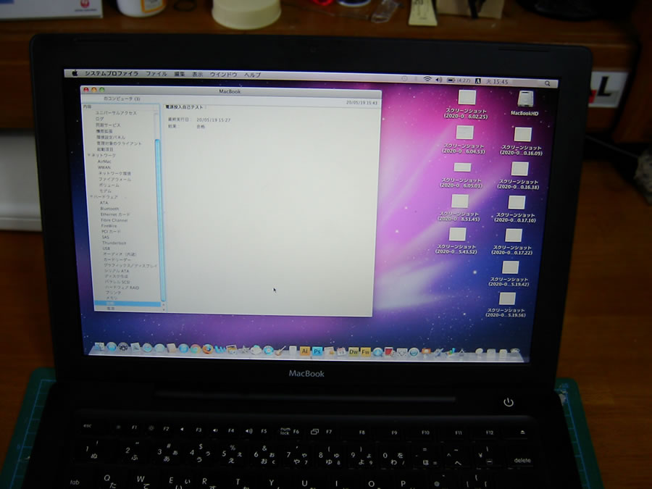Image resolution: width=652 pixels, height=489 pixels.
Task: Open the ウインドウ menu
Action: (x=223, y=75)
